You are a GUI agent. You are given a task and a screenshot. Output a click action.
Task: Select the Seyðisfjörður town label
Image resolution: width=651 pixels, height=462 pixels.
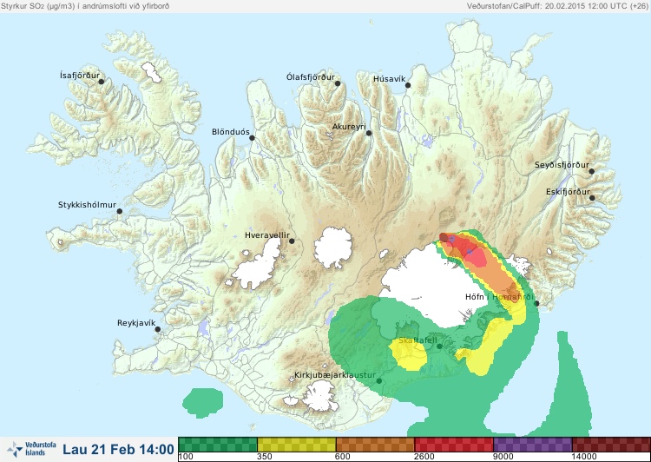[x=562, y=165]
